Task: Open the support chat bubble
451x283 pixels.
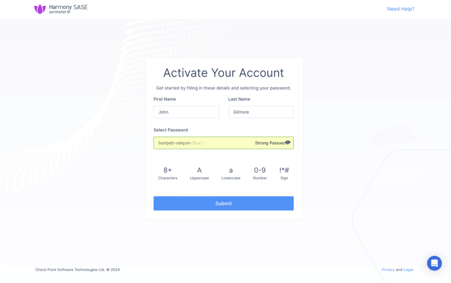Action: (434, 263)
